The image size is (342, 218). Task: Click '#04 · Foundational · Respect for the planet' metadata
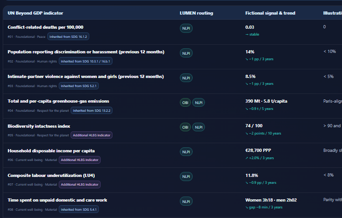(x=38, y=111)
